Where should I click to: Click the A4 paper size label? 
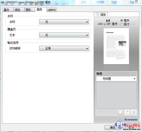pos(108,21)
